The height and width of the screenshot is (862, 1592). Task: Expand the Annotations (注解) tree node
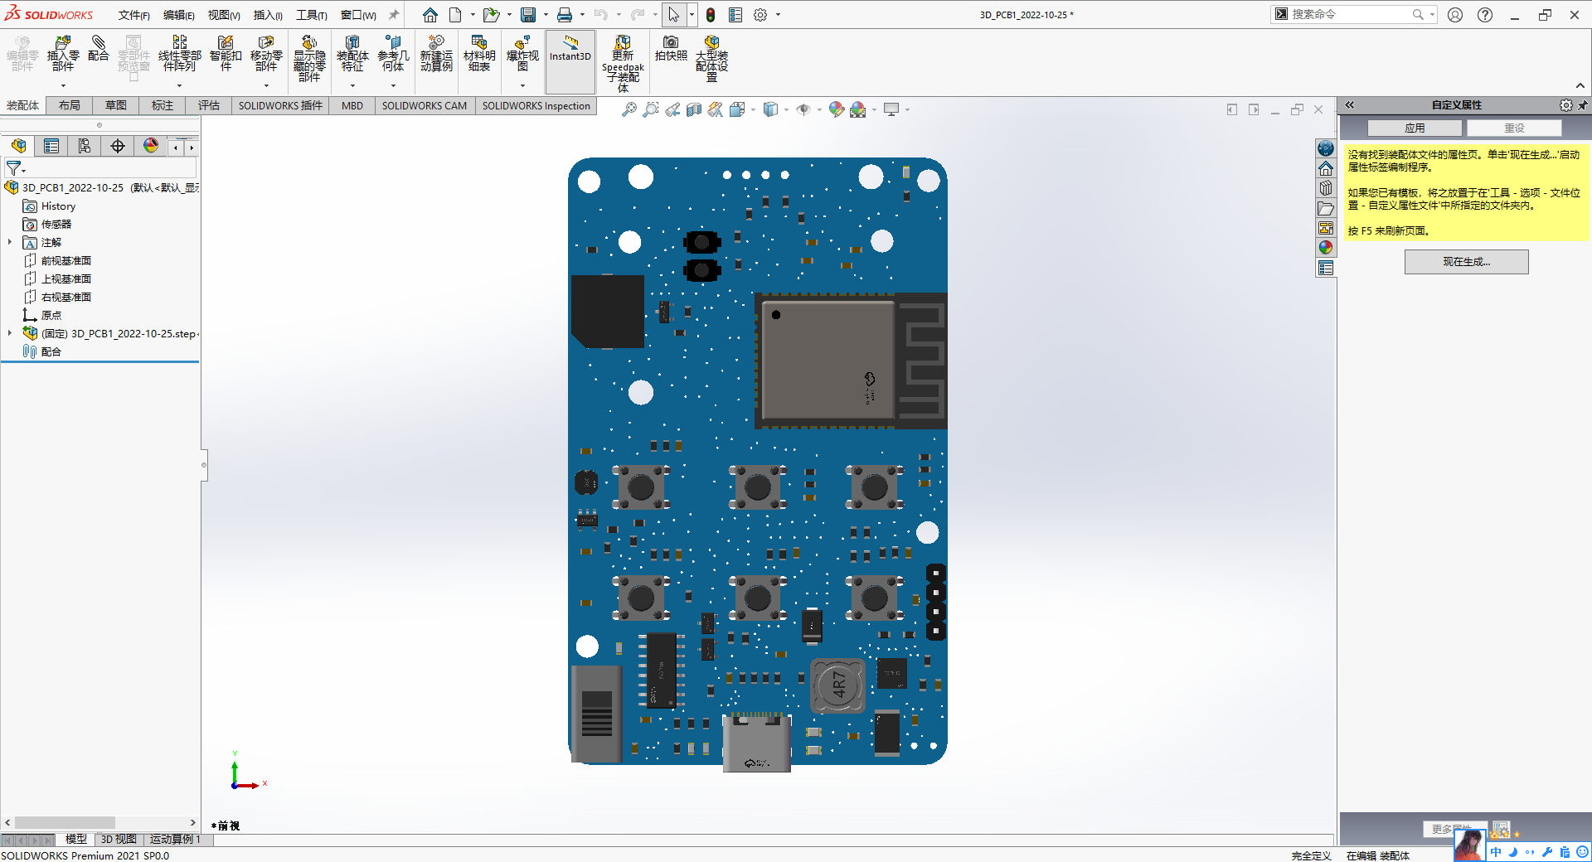(x=10, y=243)
